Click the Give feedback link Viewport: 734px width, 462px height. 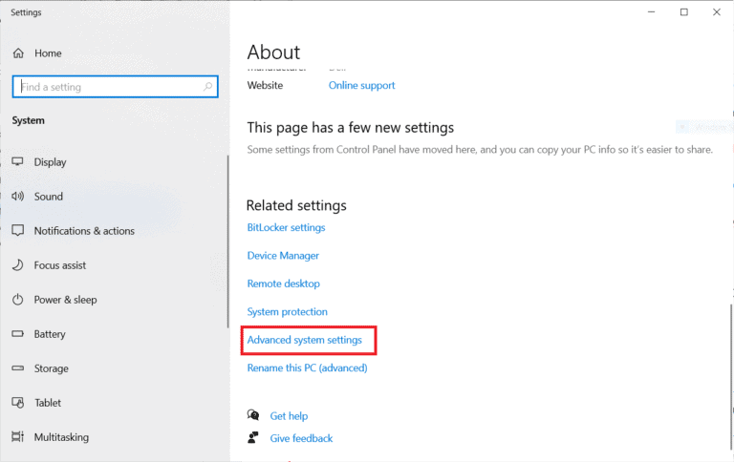(301, 438)
